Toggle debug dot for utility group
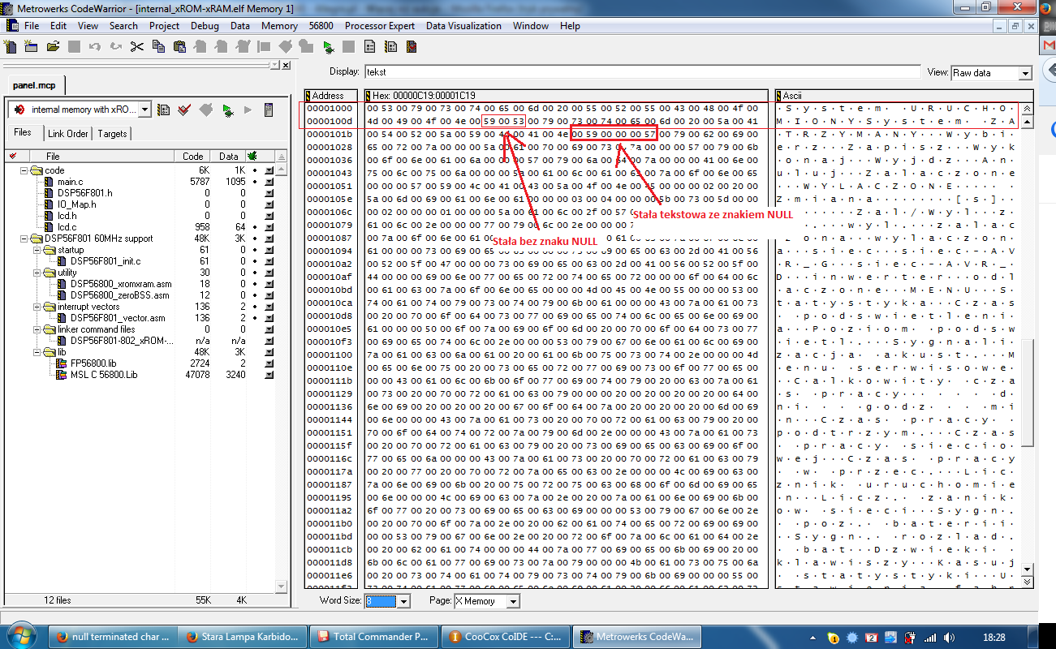Screen dimensions: 1056x649 tap(254, 273)
